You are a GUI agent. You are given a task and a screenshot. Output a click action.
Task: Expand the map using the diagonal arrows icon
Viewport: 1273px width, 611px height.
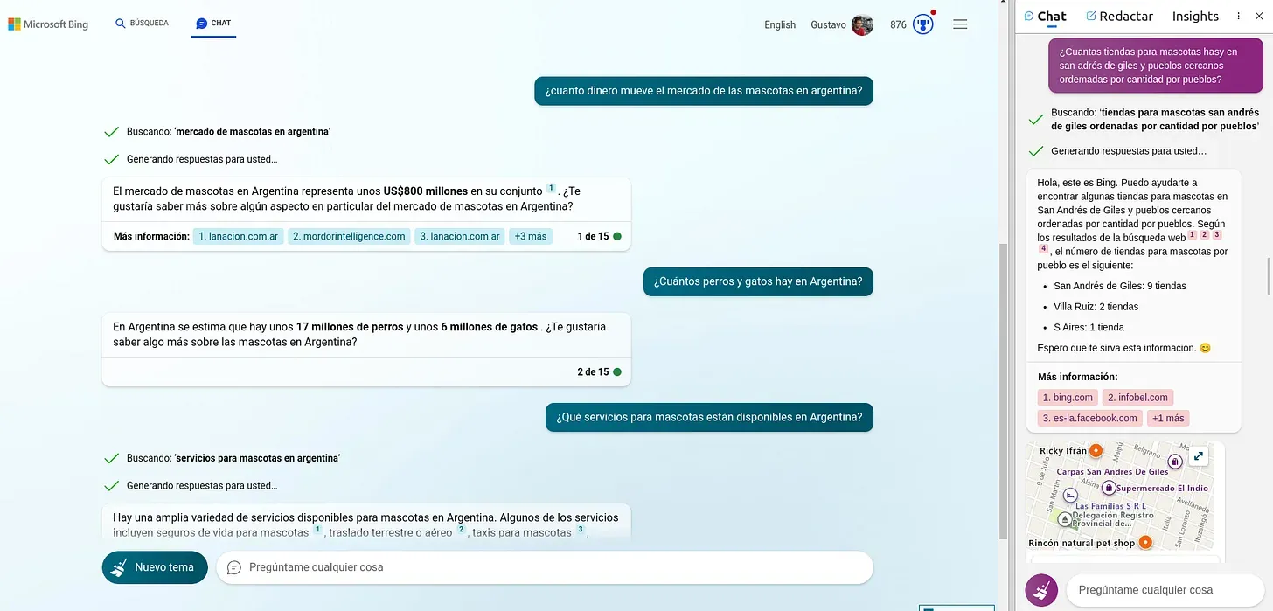tap(1198, 455)
